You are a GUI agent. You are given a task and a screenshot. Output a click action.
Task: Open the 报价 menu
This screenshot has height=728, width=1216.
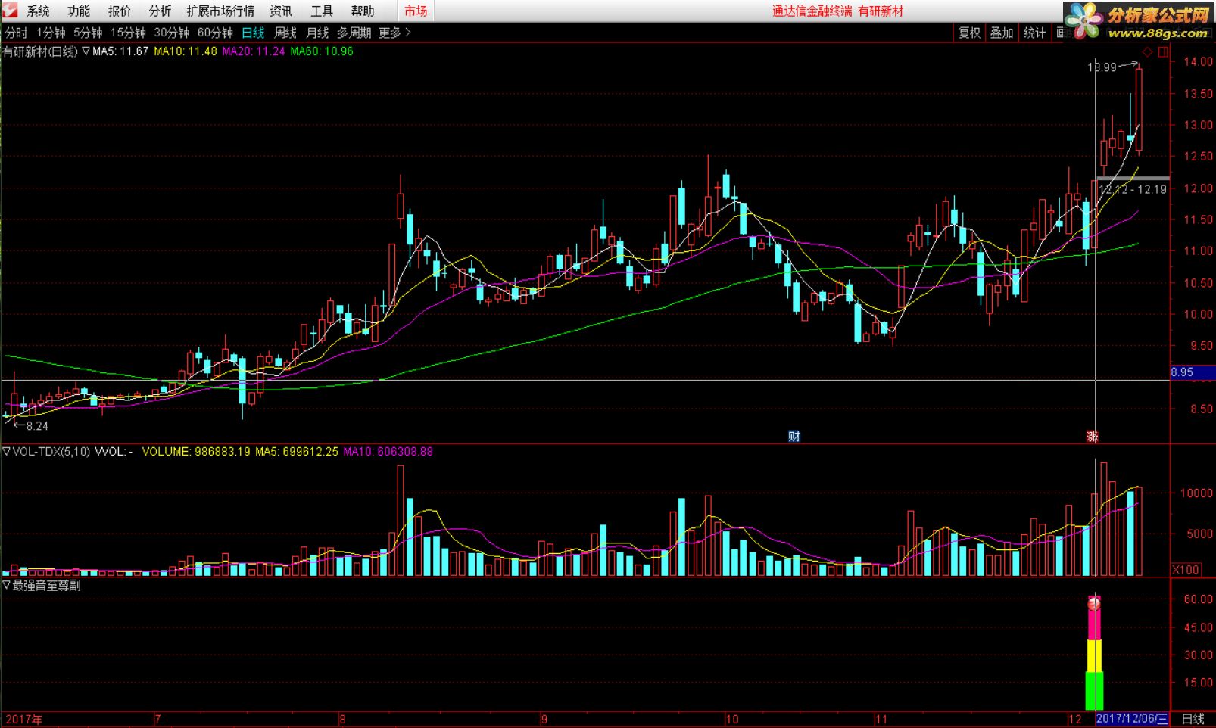(x=120, y=11)
